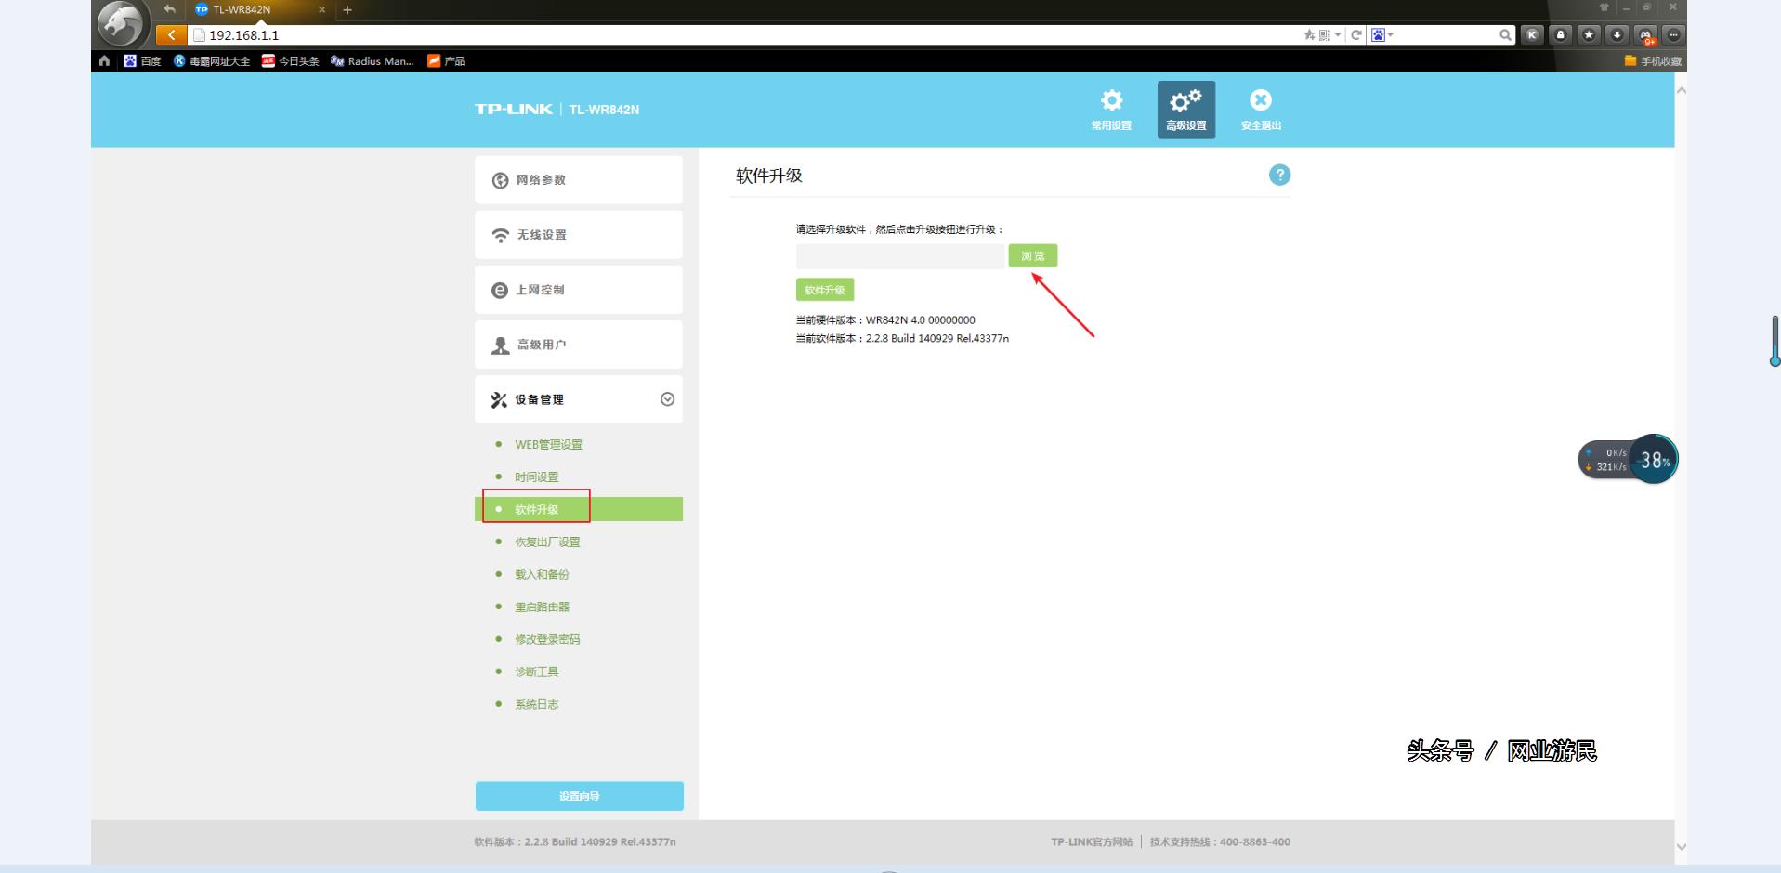Select 载入和备份 submenu item
1781x873 pixels.
[542, 575]
